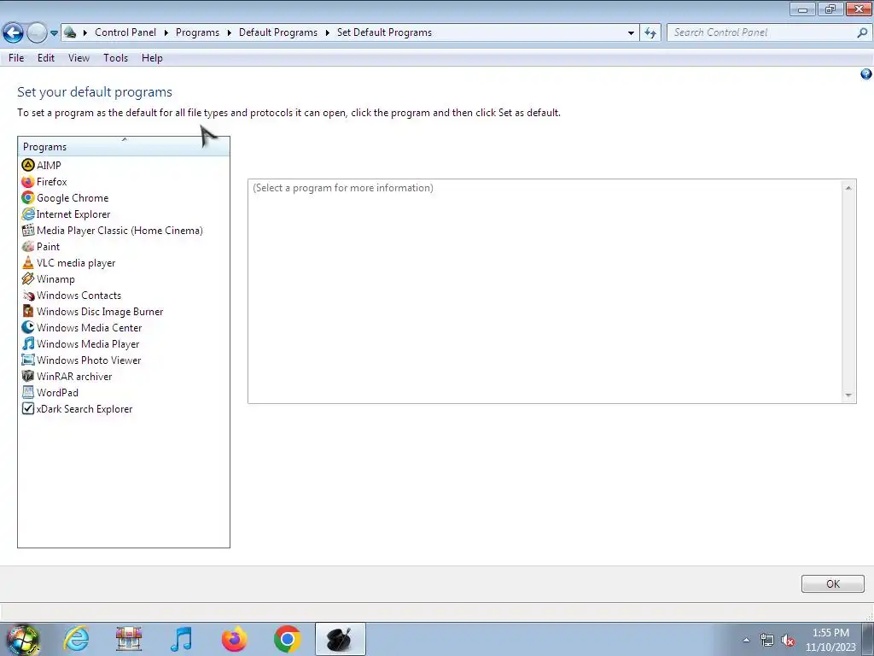Click the Firefox icon in the Programs list
This screenshot has width=874, height=656.
tap(28, 181)
